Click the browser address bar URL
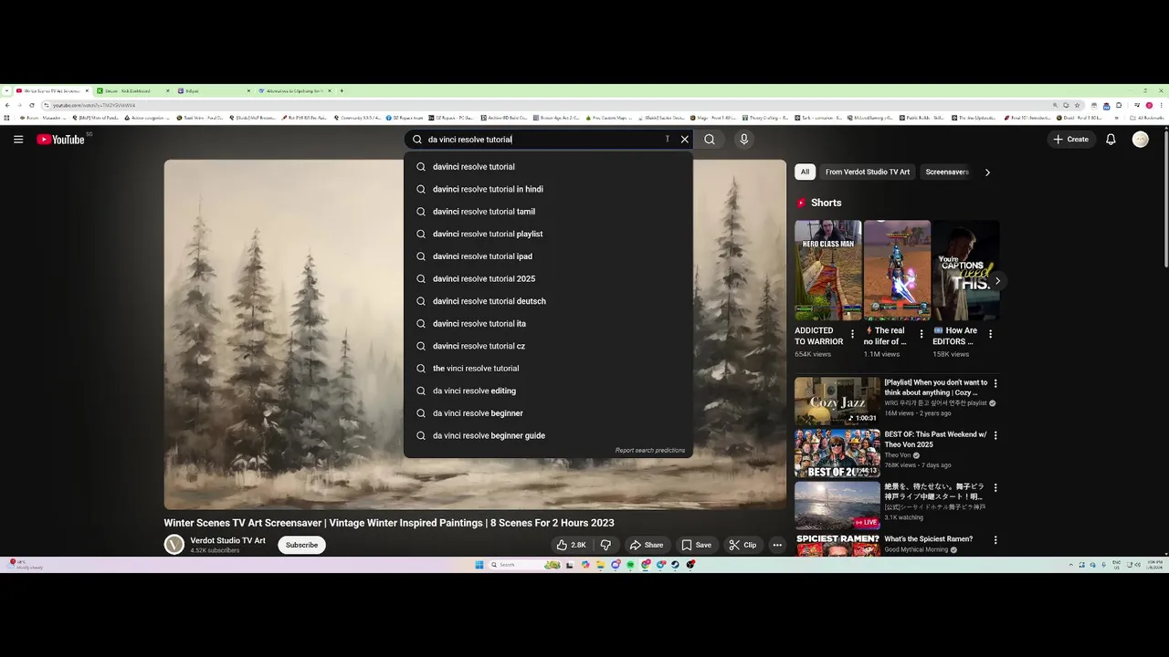Viewport: 1169px width, 657px height. (x=93, y=105)
